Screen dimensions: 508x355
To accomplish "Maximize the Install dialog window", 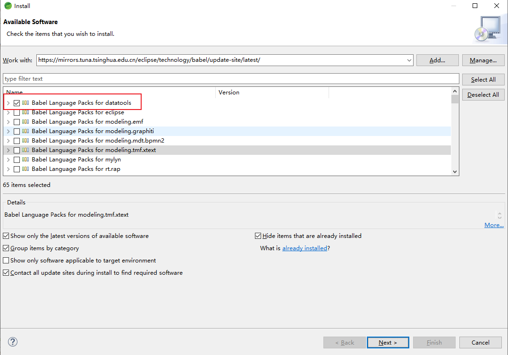I will point(475,6).
